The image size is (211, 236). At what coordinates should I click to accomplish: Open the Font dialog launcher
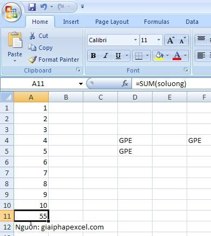(186, 70)
